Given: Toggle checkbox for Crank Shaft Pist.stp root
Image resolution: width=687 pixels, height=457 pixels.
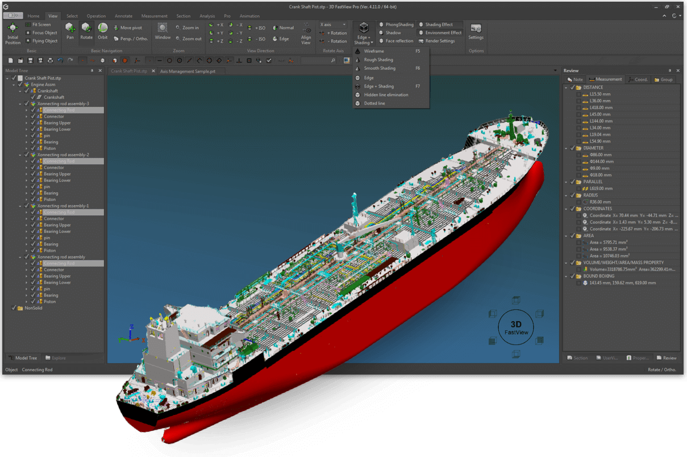Looking at the screenshot, I should tap(14, 78).
